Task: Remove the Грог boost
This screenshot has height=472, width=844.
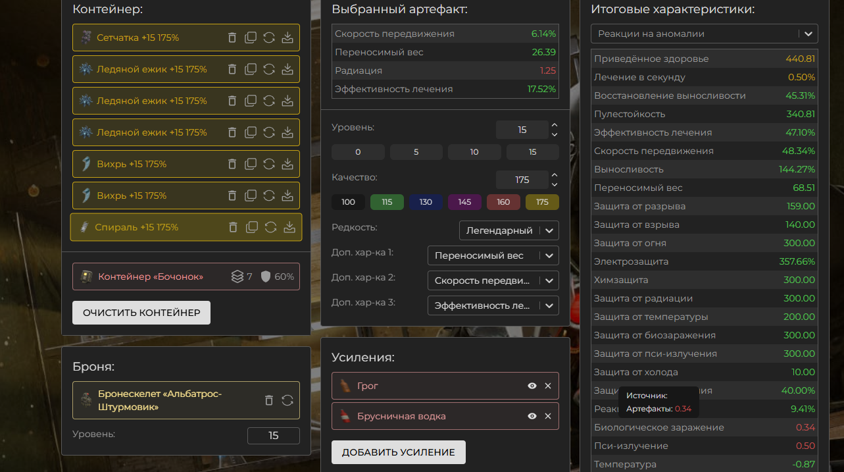Action: click(548, 386)
